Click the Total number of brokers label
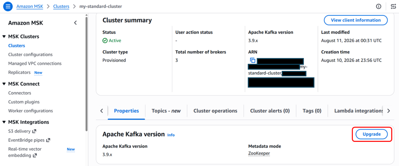399x166 pixels. tap(201, 52)
